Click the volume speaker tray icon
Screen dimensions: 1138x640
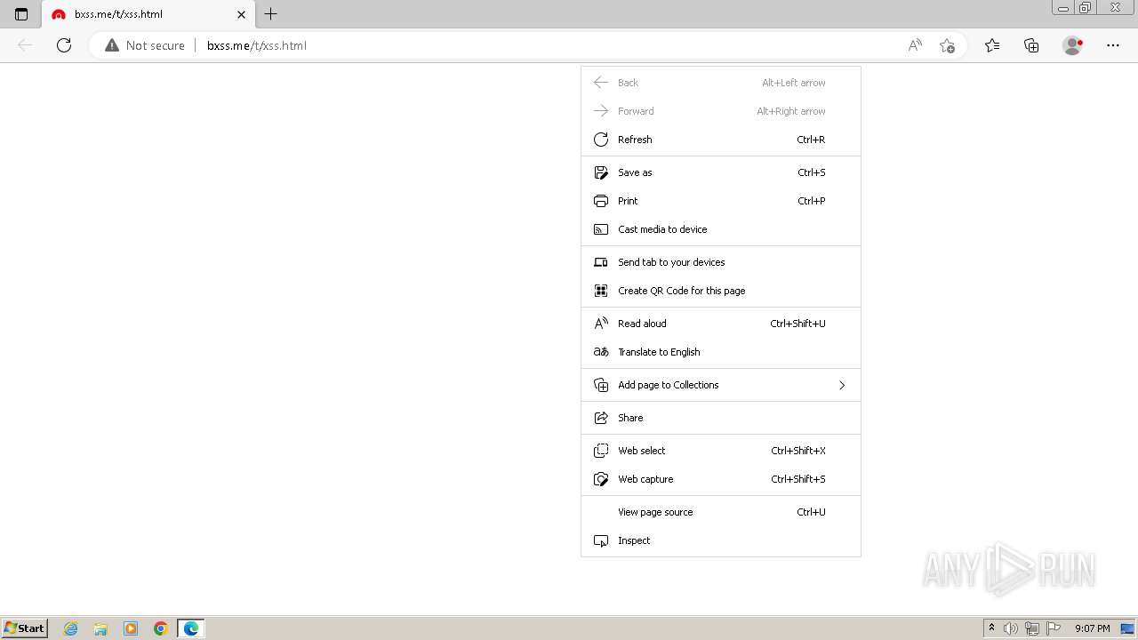pos(1011,628)
